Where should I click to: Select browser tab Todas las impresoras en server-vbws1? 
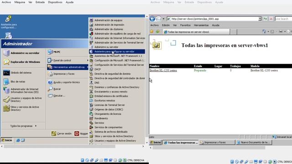click(x=197, y=32)
